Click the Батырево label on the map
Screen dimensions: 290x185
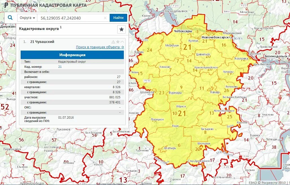[207, 129]
